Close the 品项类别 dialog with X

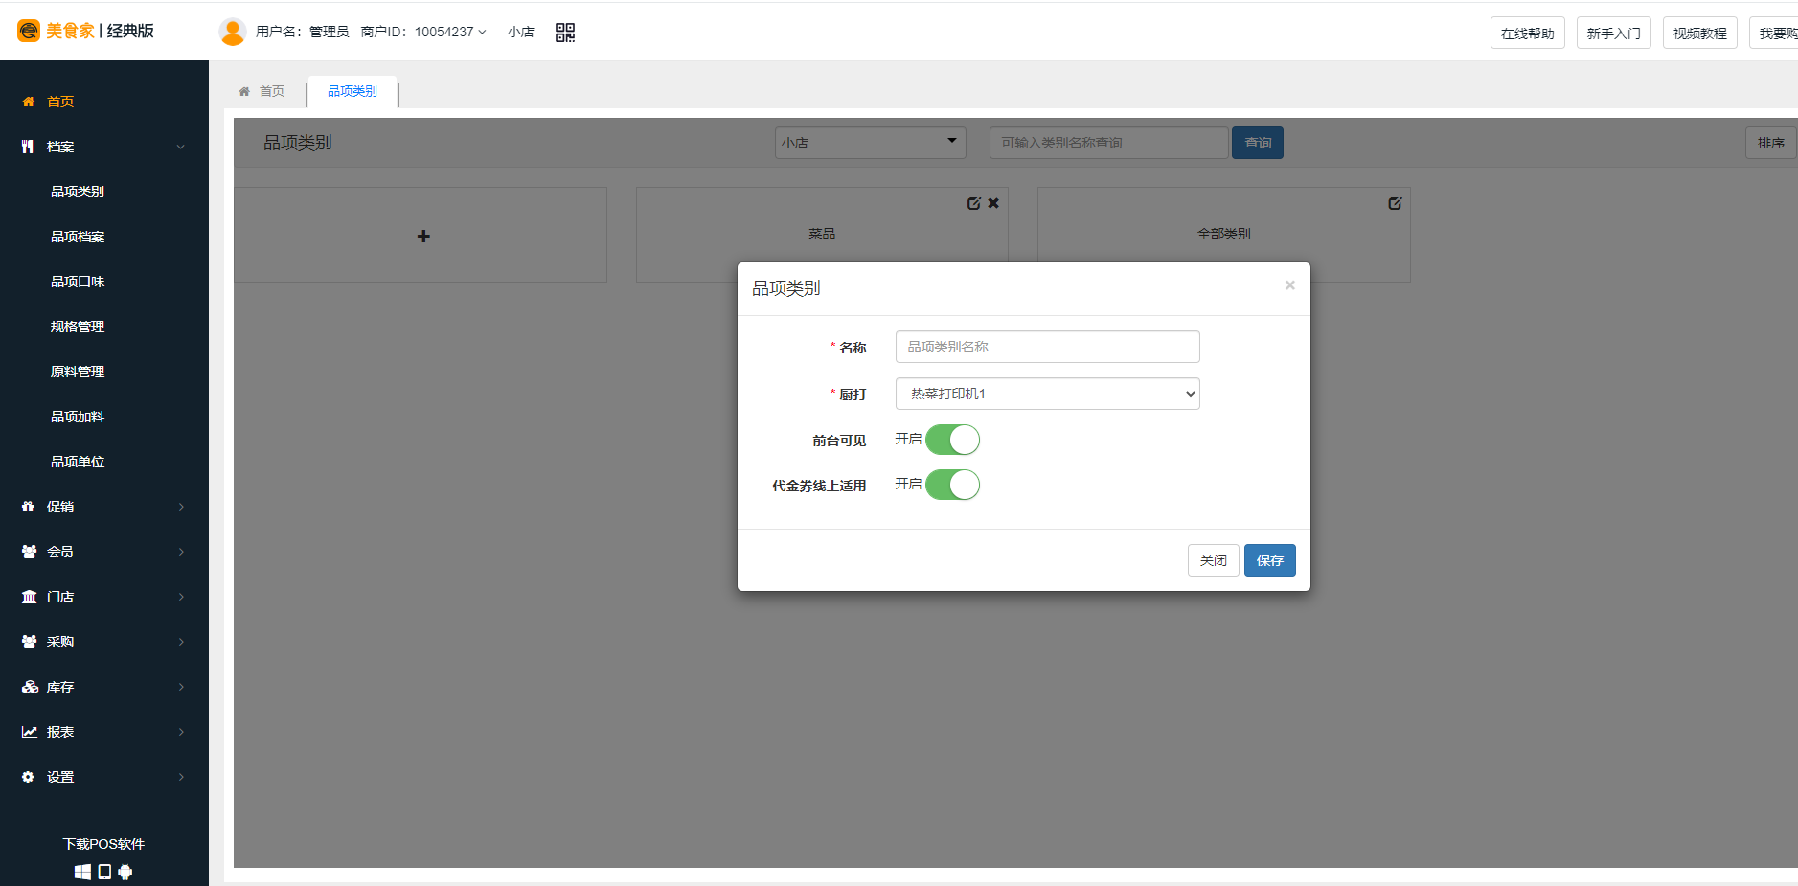[x=1290, y=285]
